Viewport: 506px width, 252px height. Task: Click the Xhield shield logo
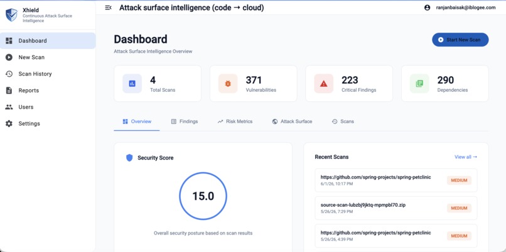click(x=12, y=15)
